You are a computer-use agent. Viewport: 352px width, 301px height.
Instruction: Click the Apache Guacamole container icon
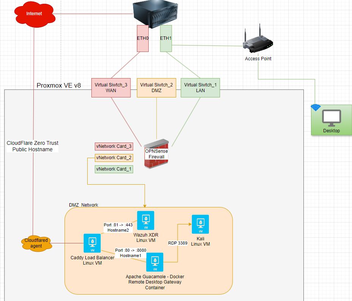(154, 262)
